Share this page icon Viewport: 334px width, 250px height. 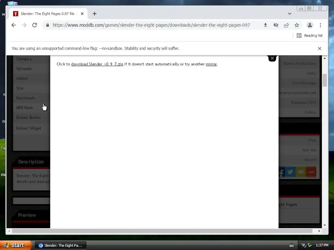(286, 25)
